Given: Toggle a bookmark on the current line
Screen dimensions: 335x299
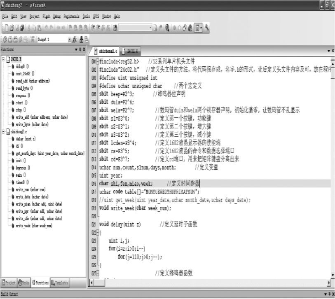Looking at the screenshot, I should point(70,28).
